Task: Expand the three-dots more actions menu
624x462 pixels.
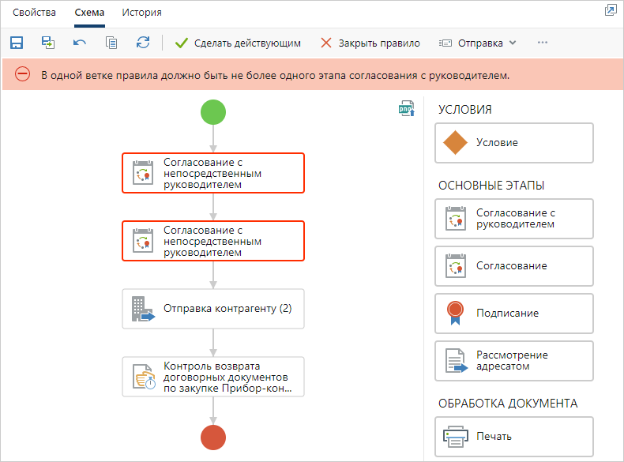Action: click(x=543, y=43)
